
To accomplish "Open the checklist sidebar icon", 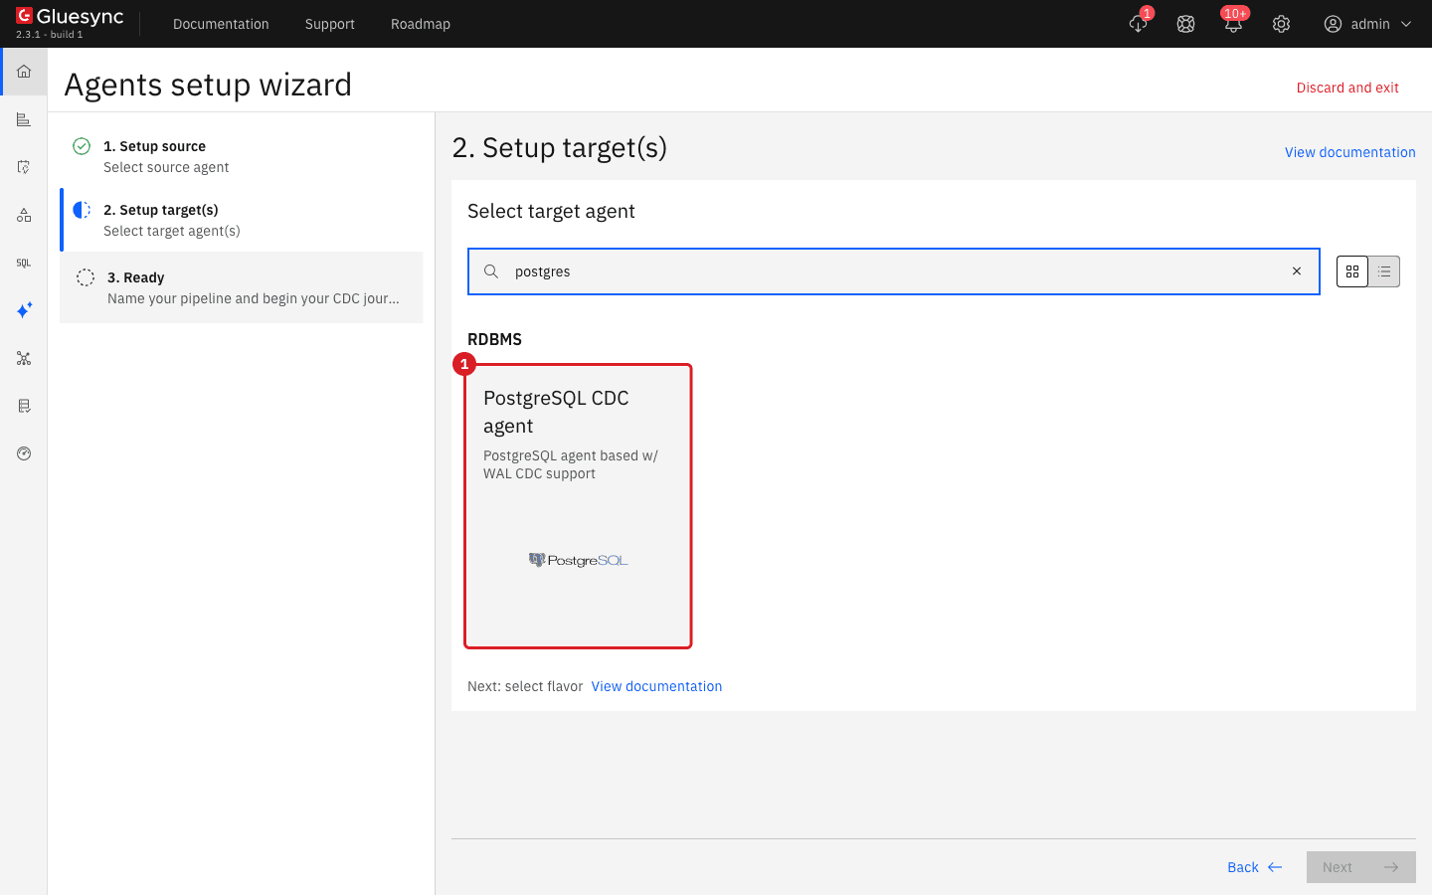I will pyautogui.click(x=24, y=167).
